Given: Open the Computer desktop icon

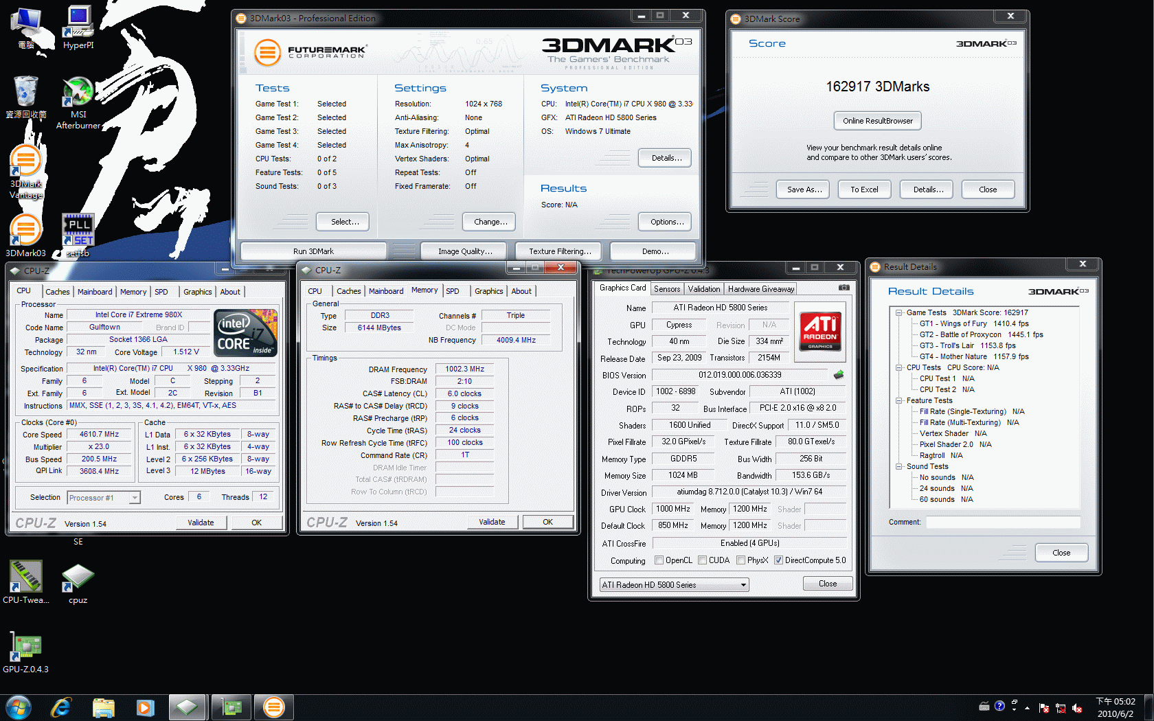Looking at the screenshot, I should coord(26,27).
